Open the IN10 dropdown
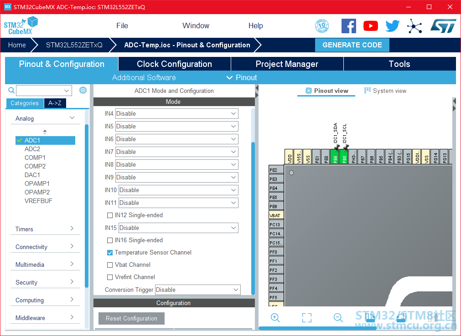 178,190
